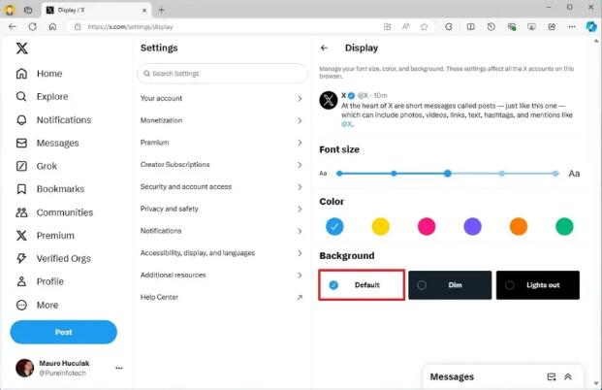
Task: Open Notifications settings row
Action: [x=222, y=231]
